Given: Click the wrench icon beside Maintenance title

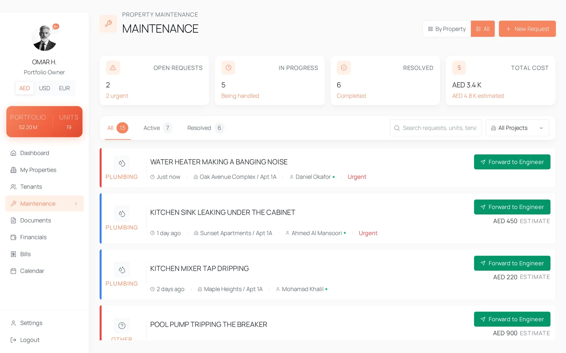Looking at the screenshot, I should click(108, 24).
